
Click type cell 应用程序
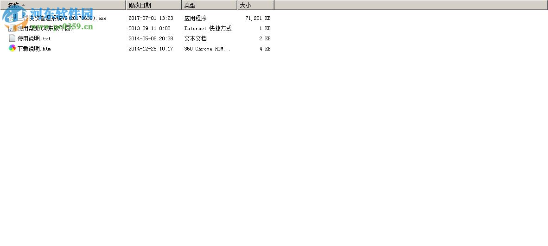click(195, 18)
